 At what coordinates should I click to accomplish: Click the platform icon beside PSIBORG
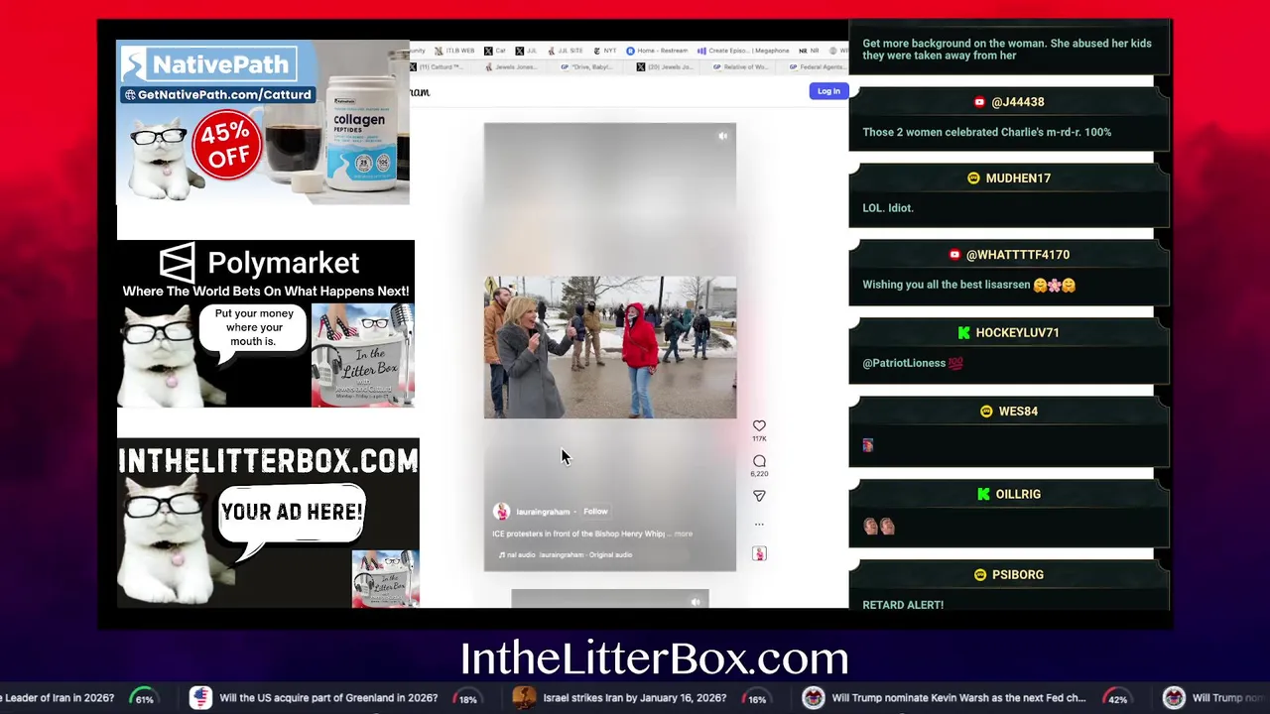[x=979, y=575]
